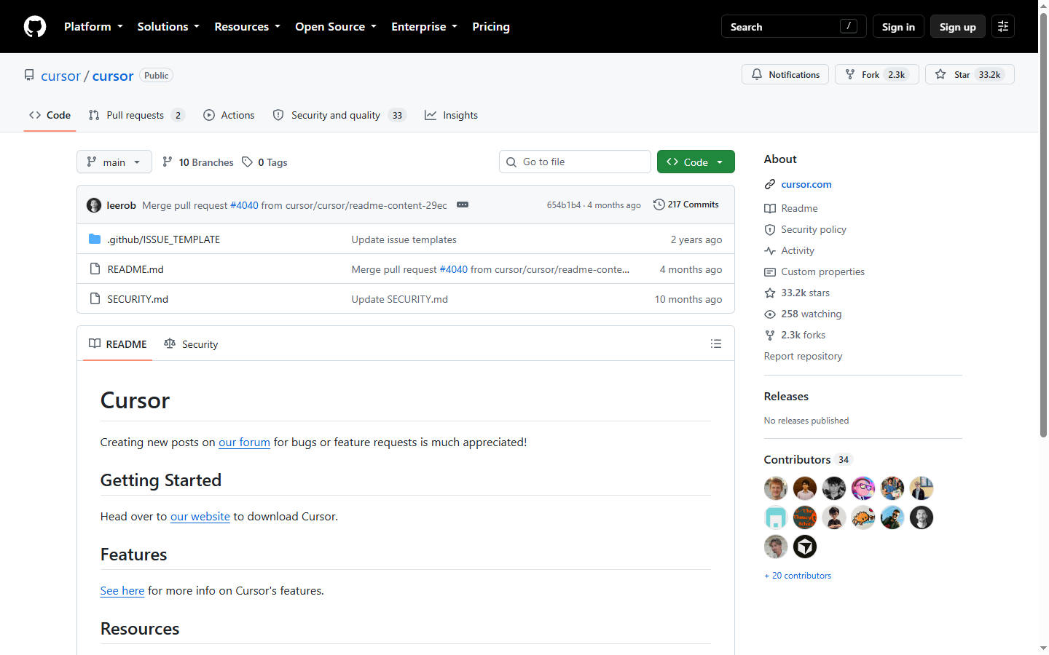The width and height of the screenshot is (1049, 655).
Task: Open the Security and quality tab
Action: 339,115
